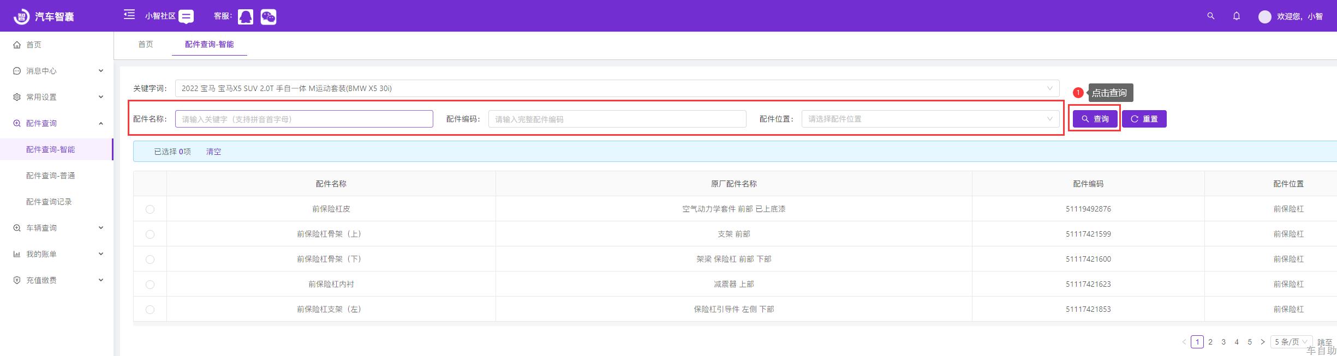
Task: Open the 5 条/页 page size dropdown
Action: click(x=1291, y=342)
